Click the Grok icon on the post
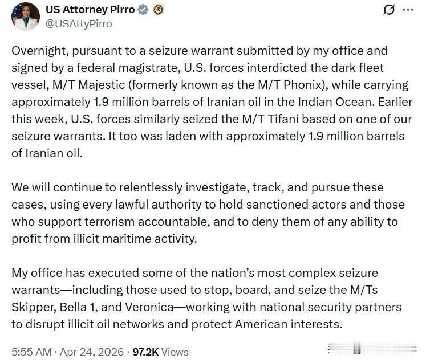Screen dimensions: 426x363 click(390, 10)
